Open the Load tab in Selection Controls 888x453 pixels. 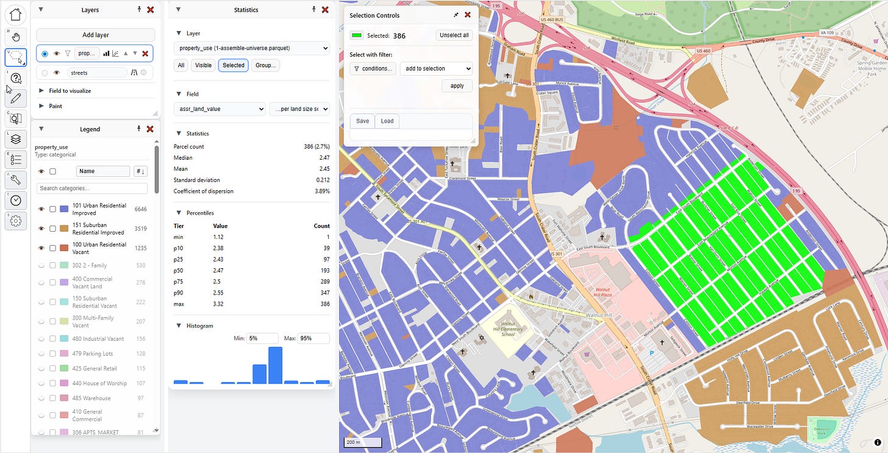click(387, 121)
